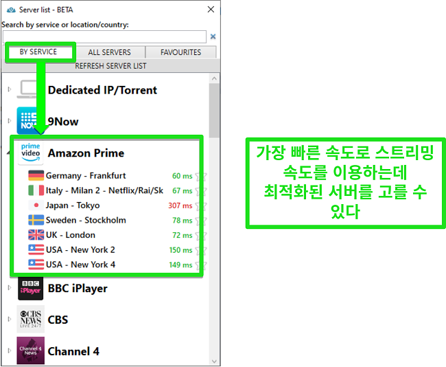Favourite the USA - New York 2 star

(x=201, y=250)
